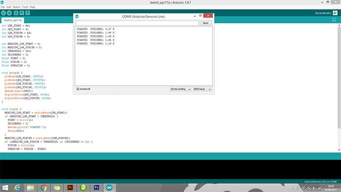341x192 pixels.
Task: Click the "float DURATION = 0;" code line
Action: (x=16, y=65)
